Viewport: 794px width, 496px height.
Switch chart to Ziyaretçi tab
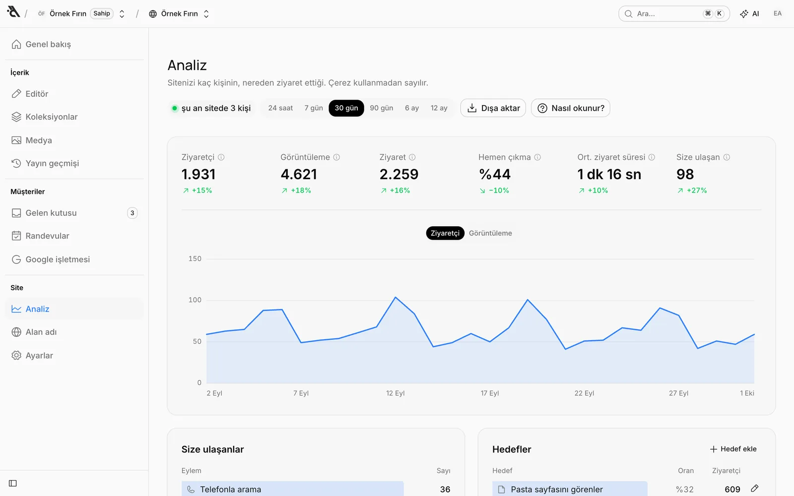coord(445,233)
